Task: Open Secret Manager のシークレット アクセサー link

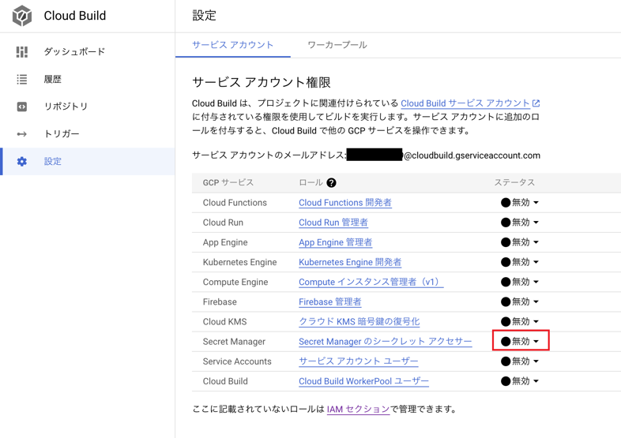Action: (386, 341)
